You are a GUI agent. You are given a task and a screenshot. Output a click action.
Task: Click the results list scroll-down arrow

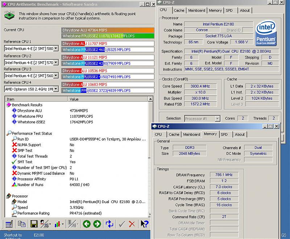click(150, 215)
